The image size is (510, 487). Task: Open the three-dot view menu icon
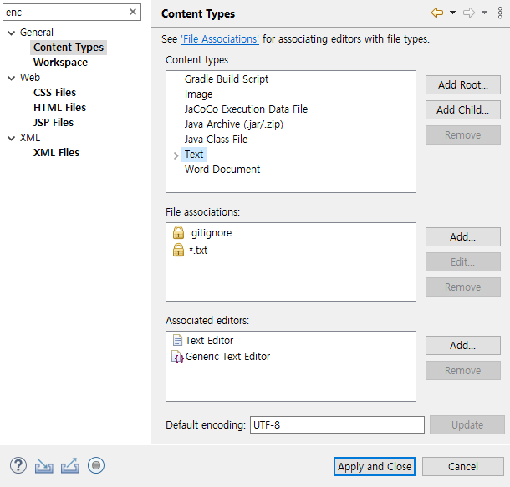pos(500,13)
